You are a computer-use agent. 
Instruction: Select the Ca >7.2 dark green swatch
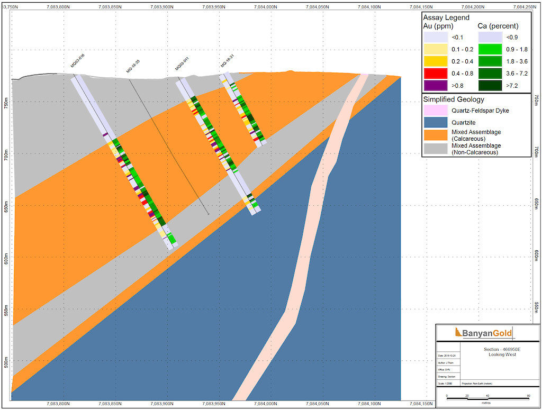pos(490,85)
